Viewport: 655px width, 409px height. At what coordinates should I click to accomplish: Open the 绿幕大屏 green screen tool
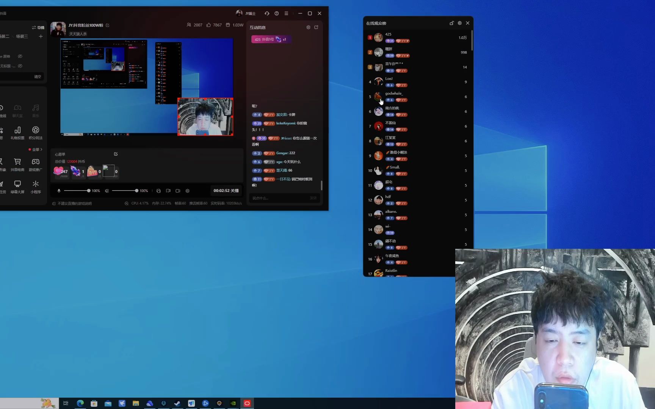[17, 187]
